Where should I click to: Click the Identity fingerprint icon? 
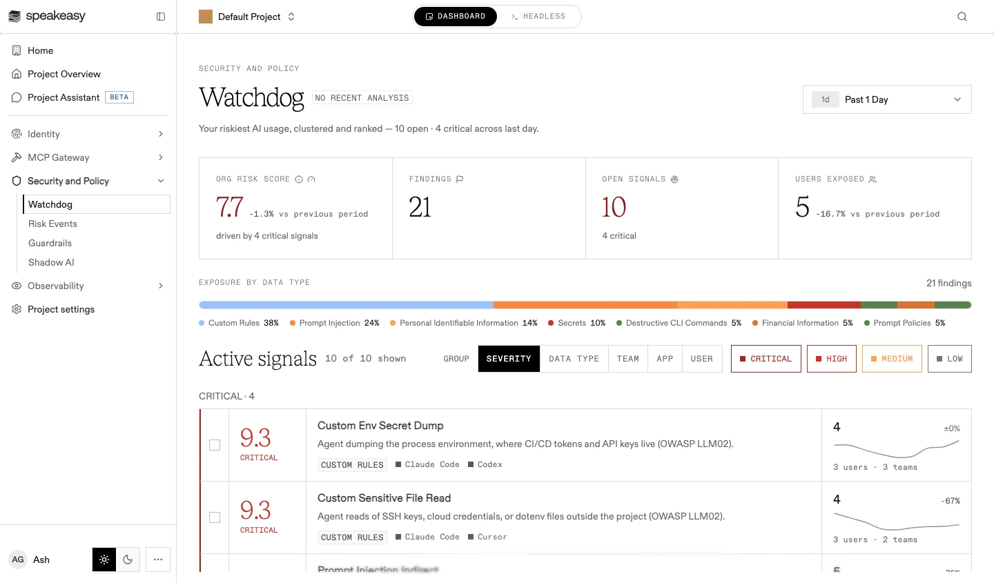coord(17,134)
